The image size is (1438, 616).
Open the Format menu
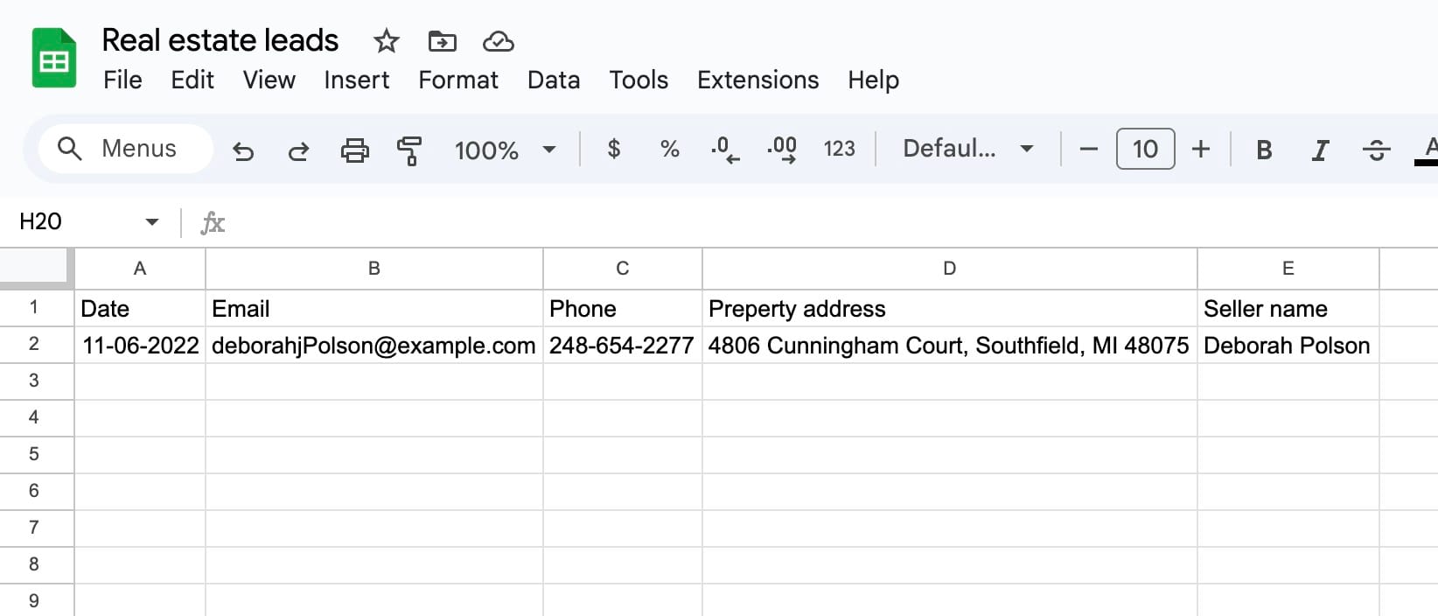(x=457, y=80)
